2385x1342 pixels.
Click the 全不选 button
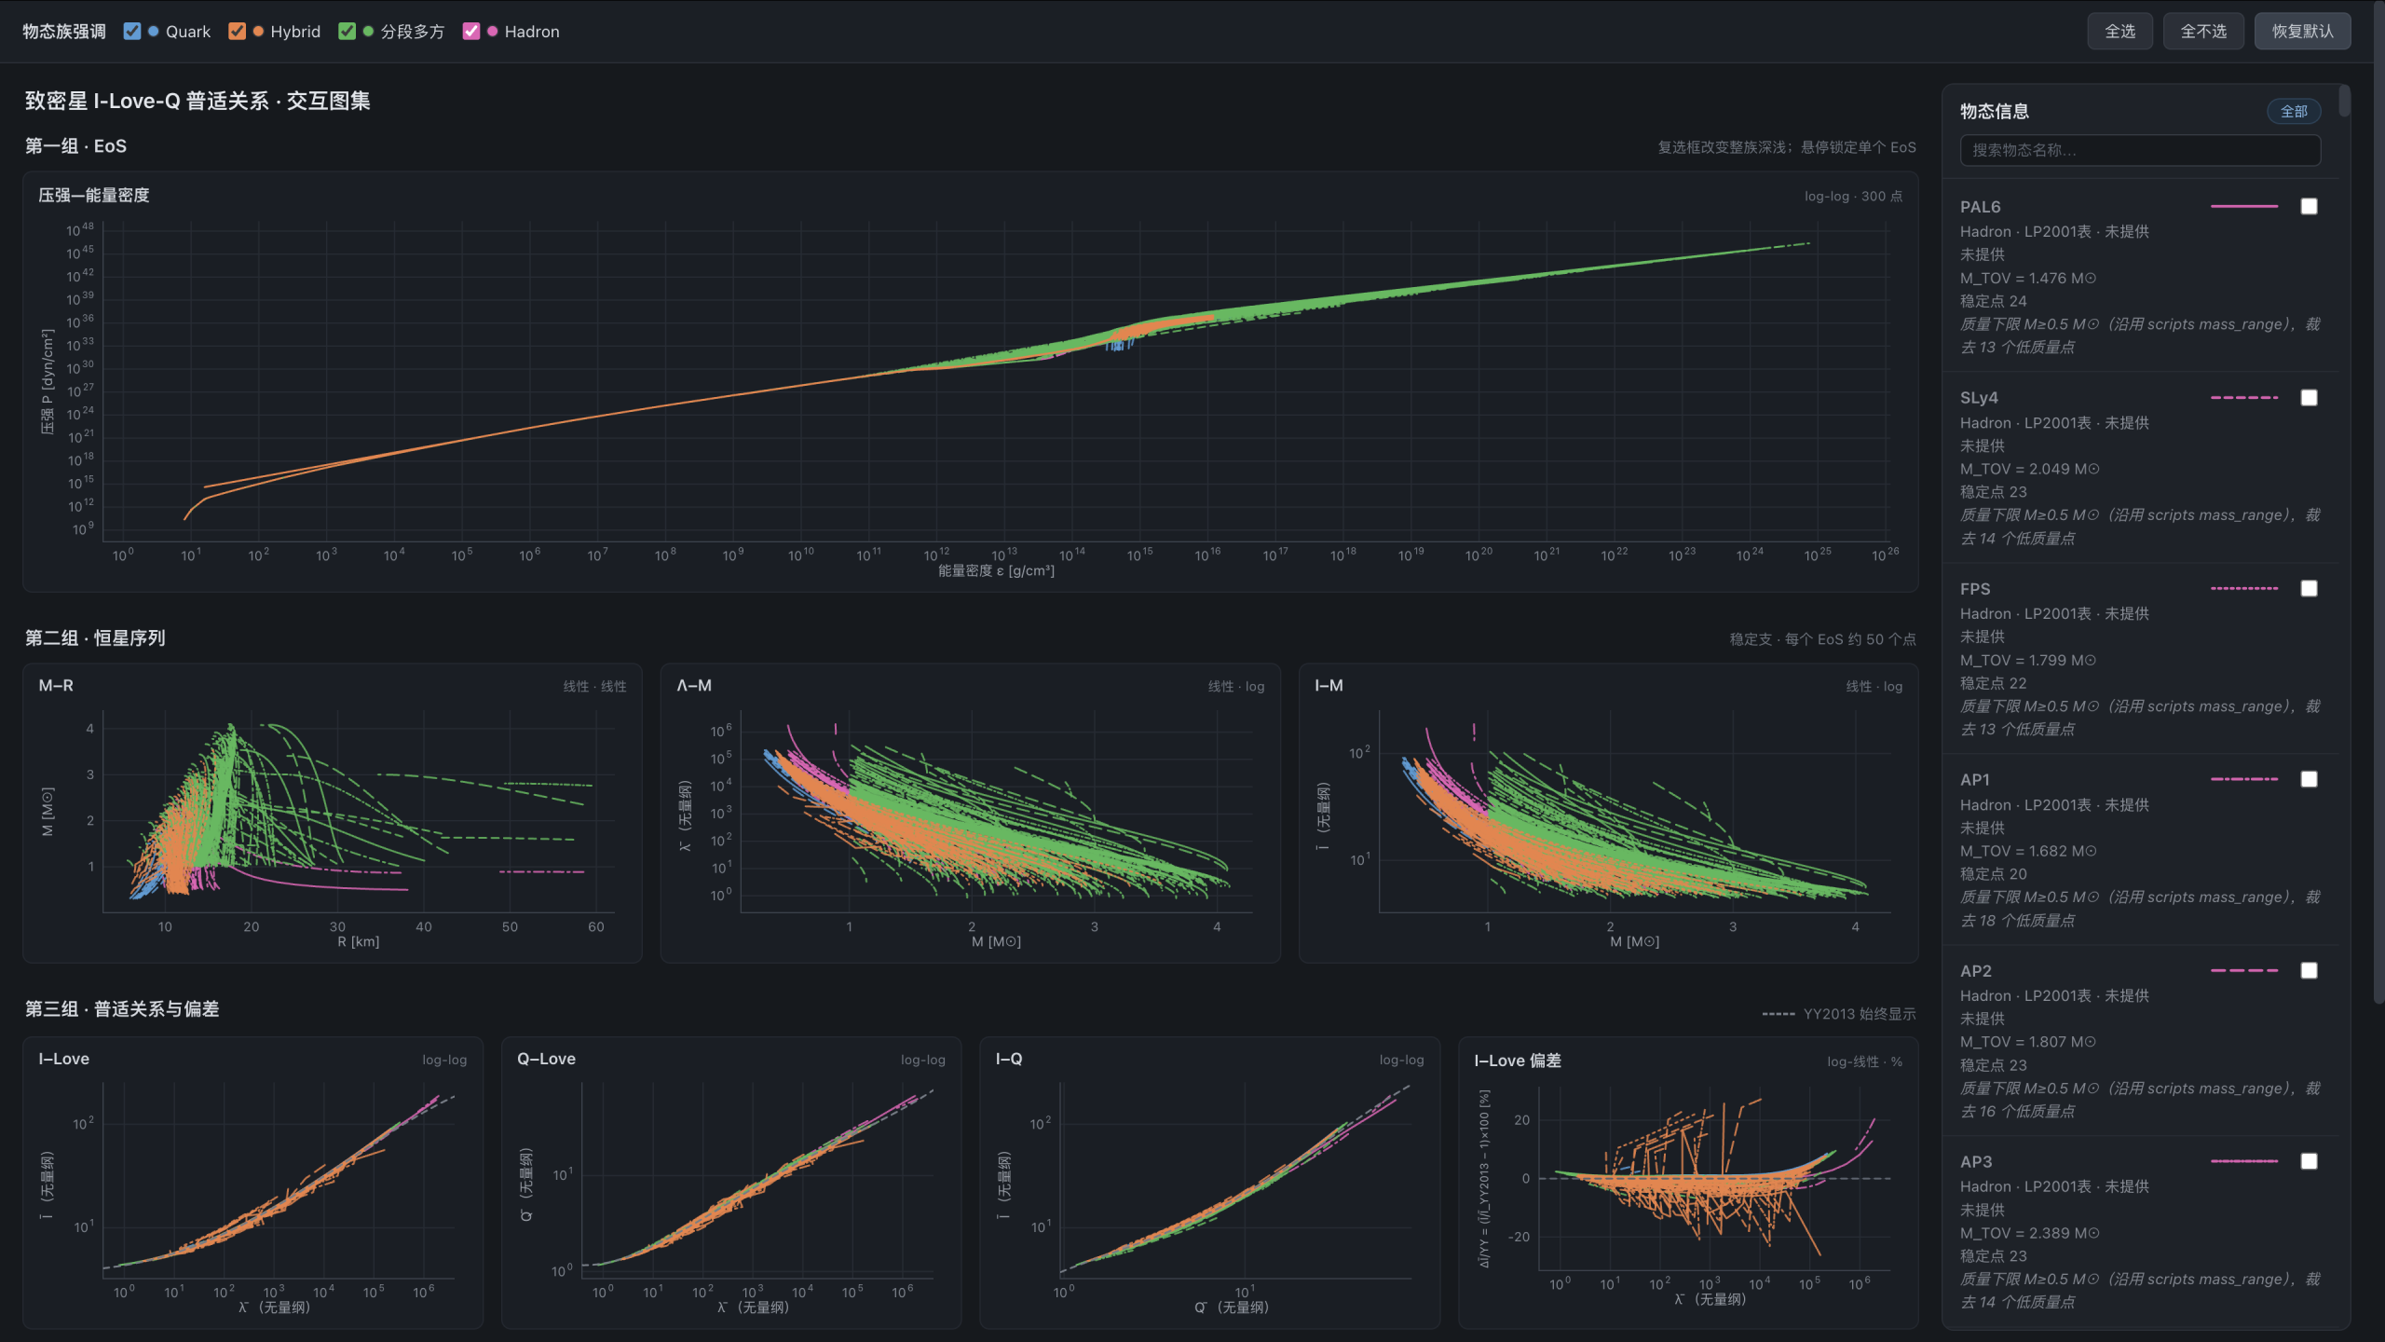point(2203,32)
